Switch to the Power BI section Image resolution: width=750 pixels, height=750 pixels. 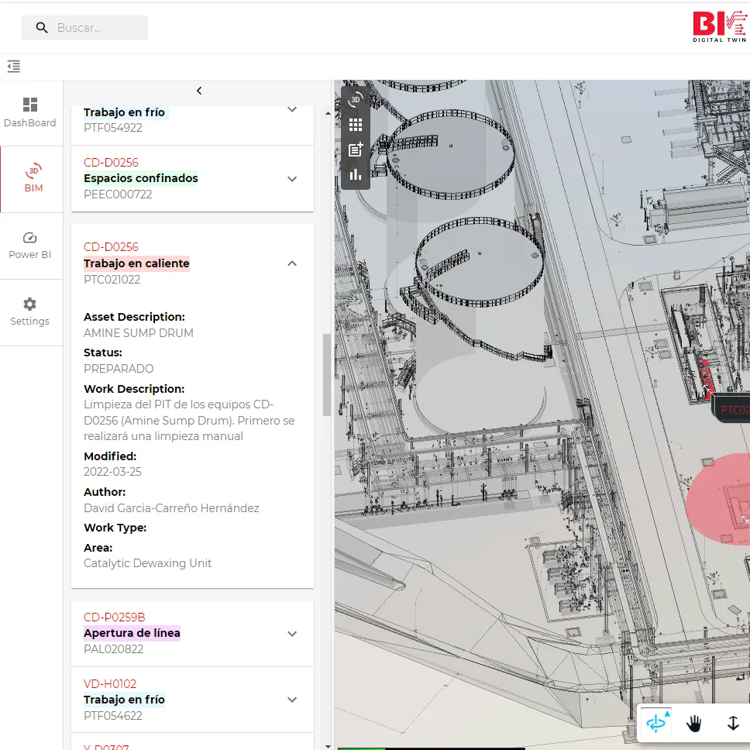pos(30,244)
